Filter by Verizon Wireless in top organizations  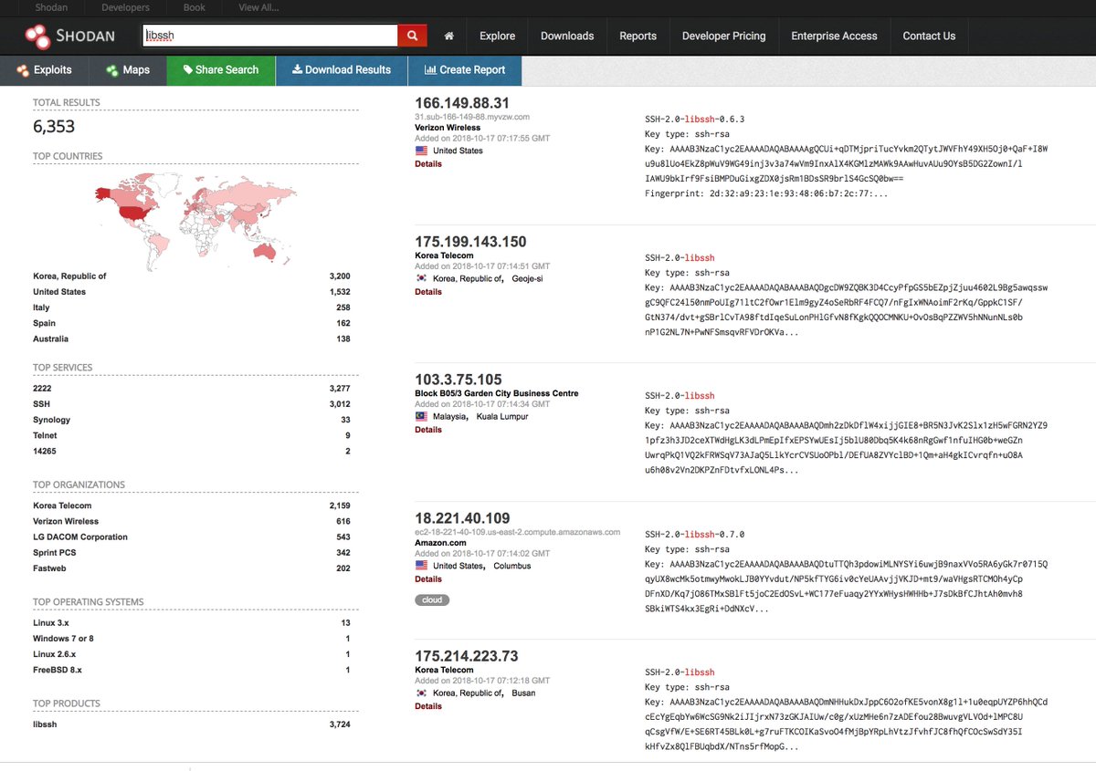tap(64, 521)
